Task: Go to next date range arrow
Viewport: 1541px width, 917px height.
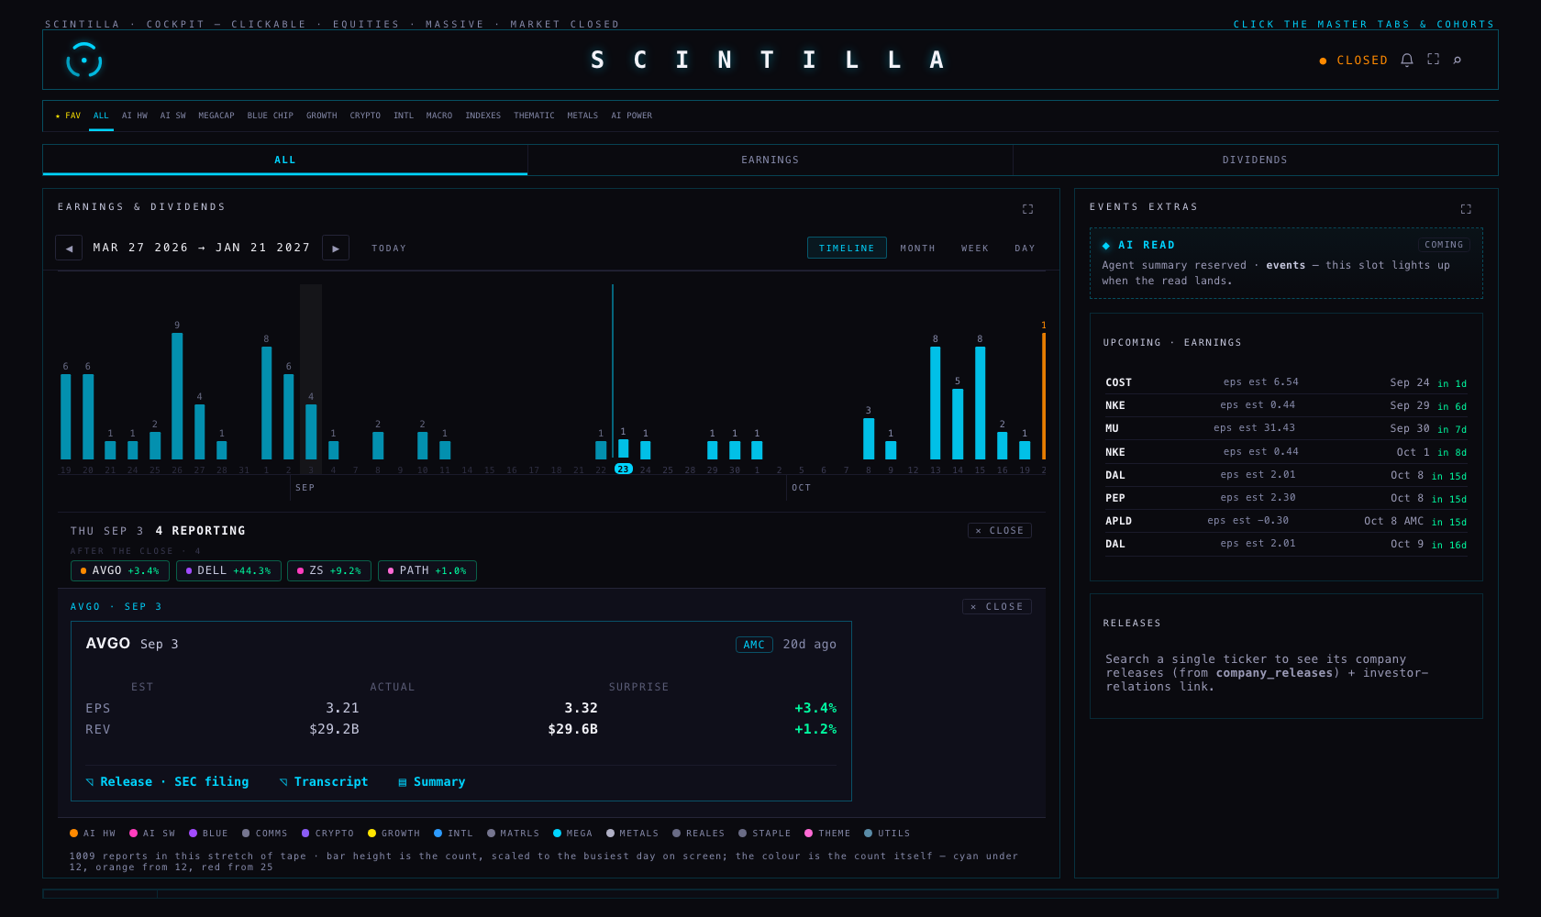Action: pyautogui.click(x=336, y=248)
